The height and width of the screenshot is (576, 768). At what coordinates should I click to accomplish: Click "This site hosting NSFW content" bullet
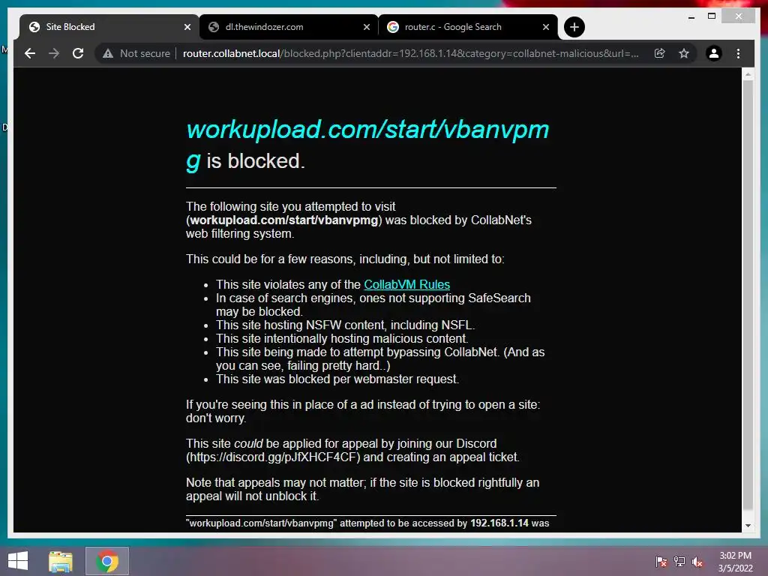[345, 325]
